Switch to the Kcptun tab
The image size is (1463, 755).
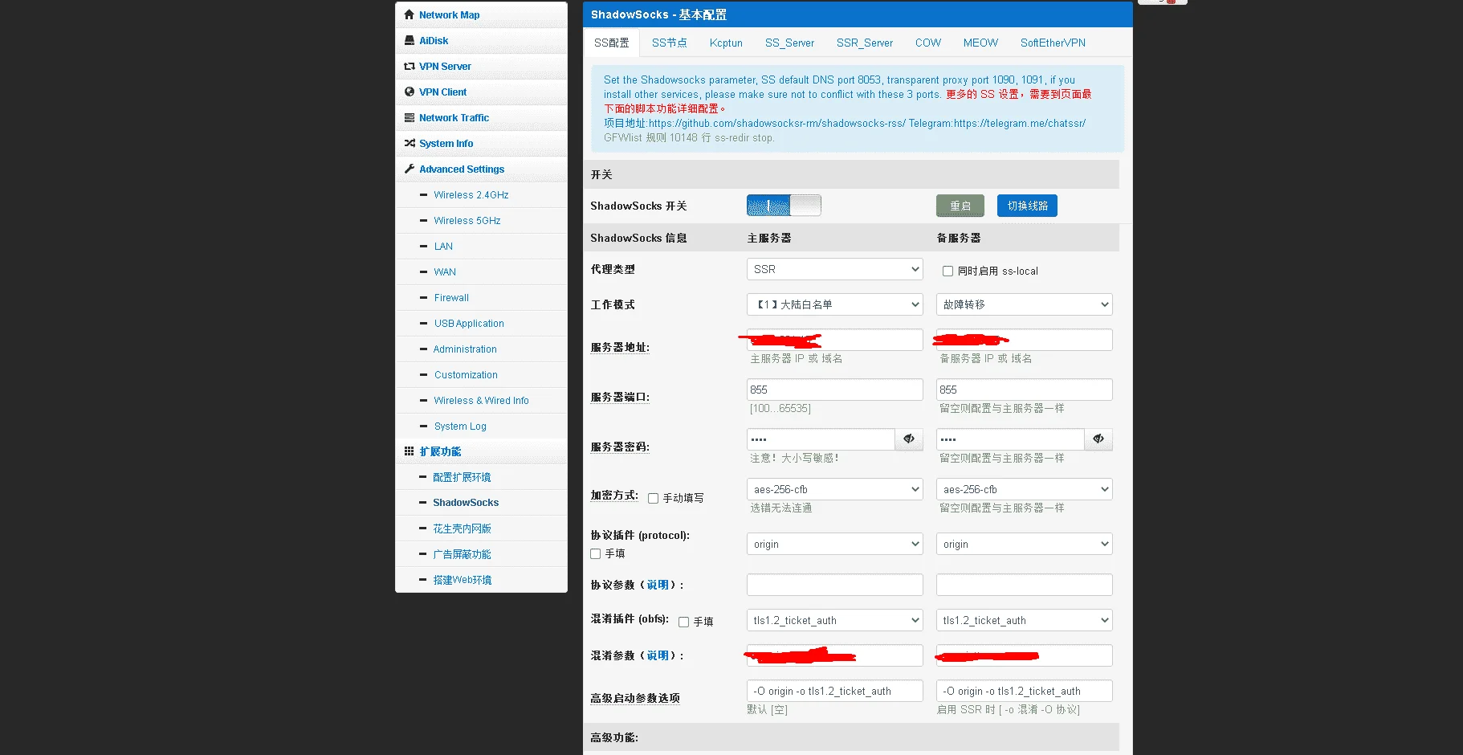[726, 43]
